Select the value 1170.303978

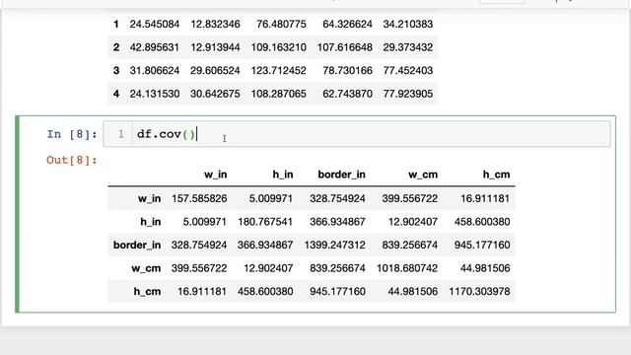[x=479, y=292]
